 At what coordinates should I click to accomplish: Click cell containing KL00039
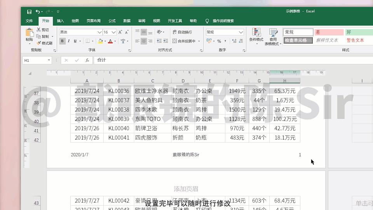coord(119,119)
